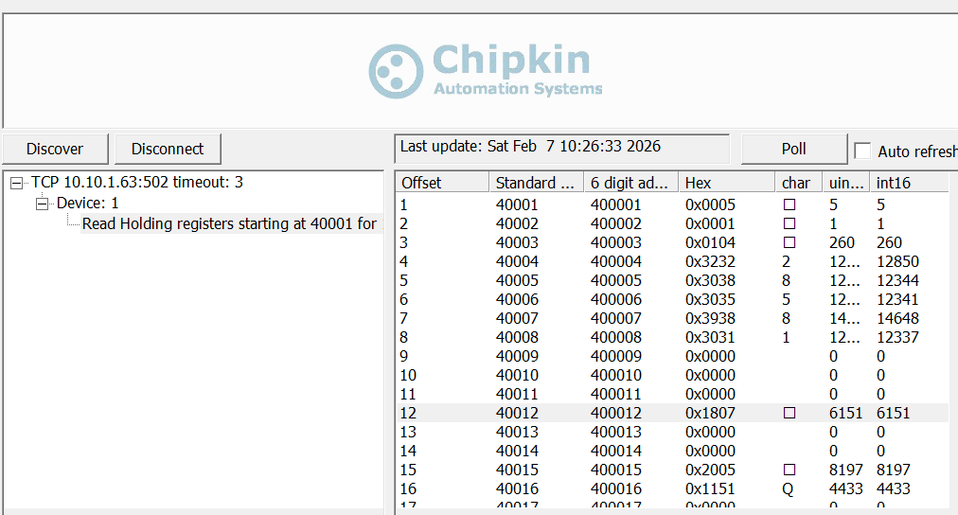Click hex value 0x0001

point(710,223)
